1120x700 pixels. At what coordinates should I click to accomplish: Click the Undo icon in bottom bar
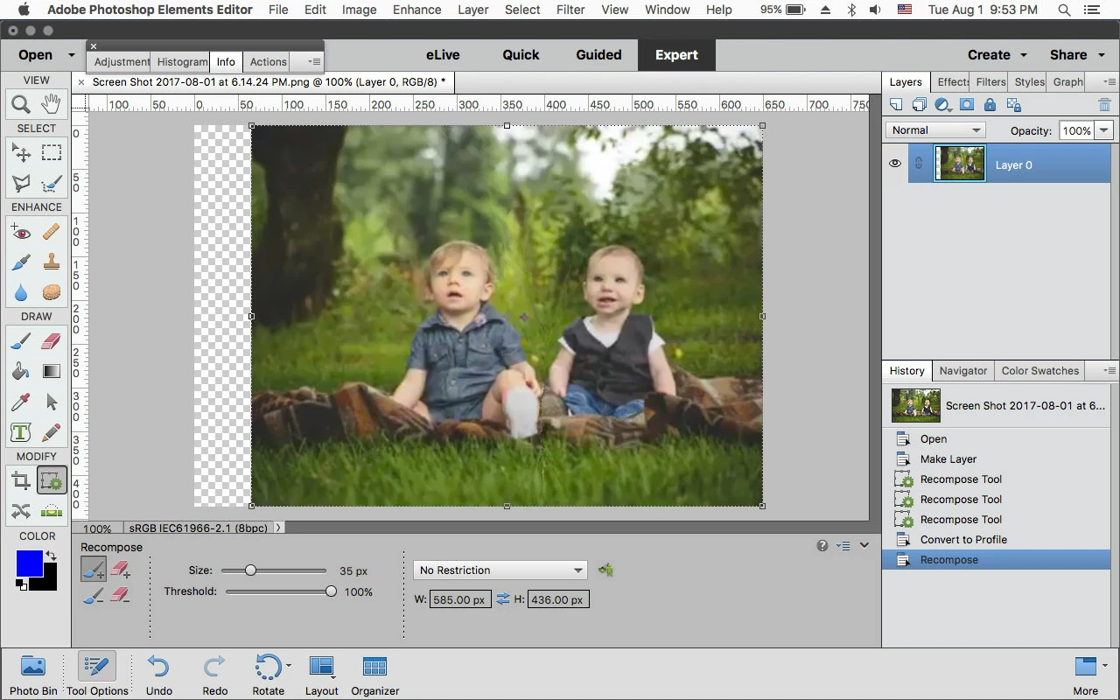pyautogui.click(x=159, y=675)
